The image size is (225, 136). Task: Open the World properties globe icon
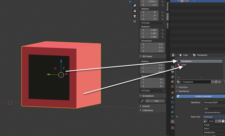click(x=172, y=87)
